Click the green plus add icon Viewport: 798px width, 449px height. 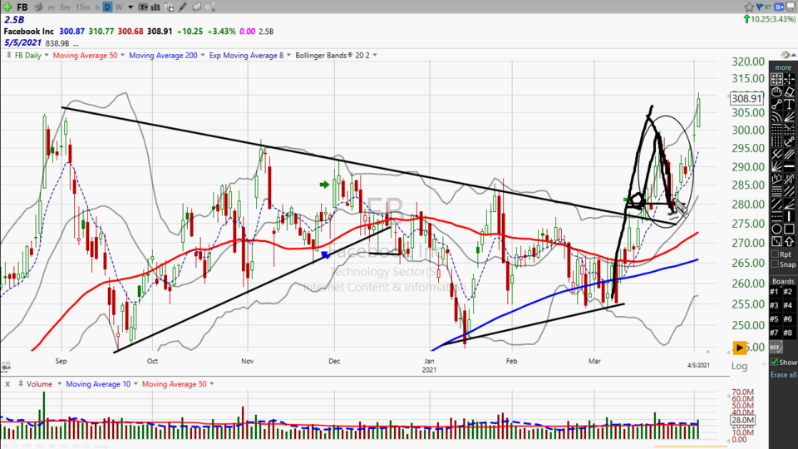point(7,7)
